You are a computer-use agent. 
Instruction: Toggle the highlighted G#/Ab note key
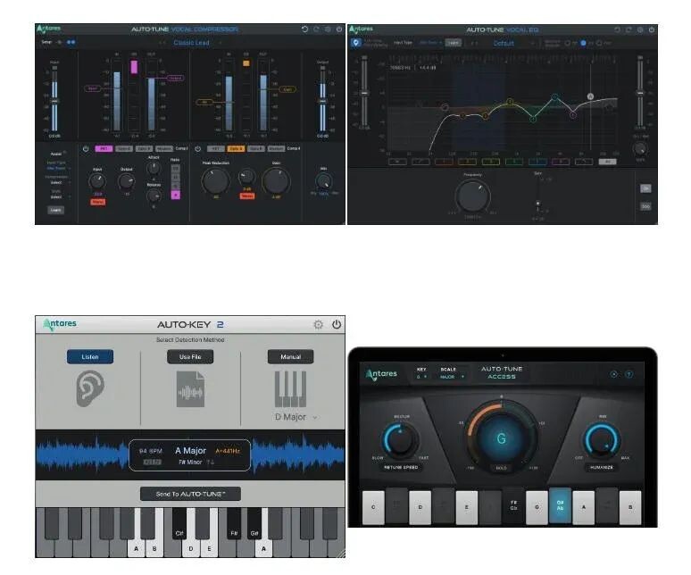[x=560, y=505]
